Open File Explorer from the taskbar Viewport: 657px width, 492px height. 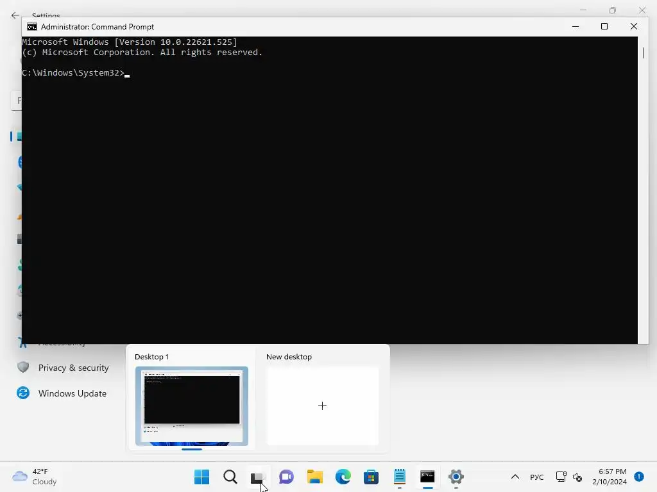pos(314,477)
